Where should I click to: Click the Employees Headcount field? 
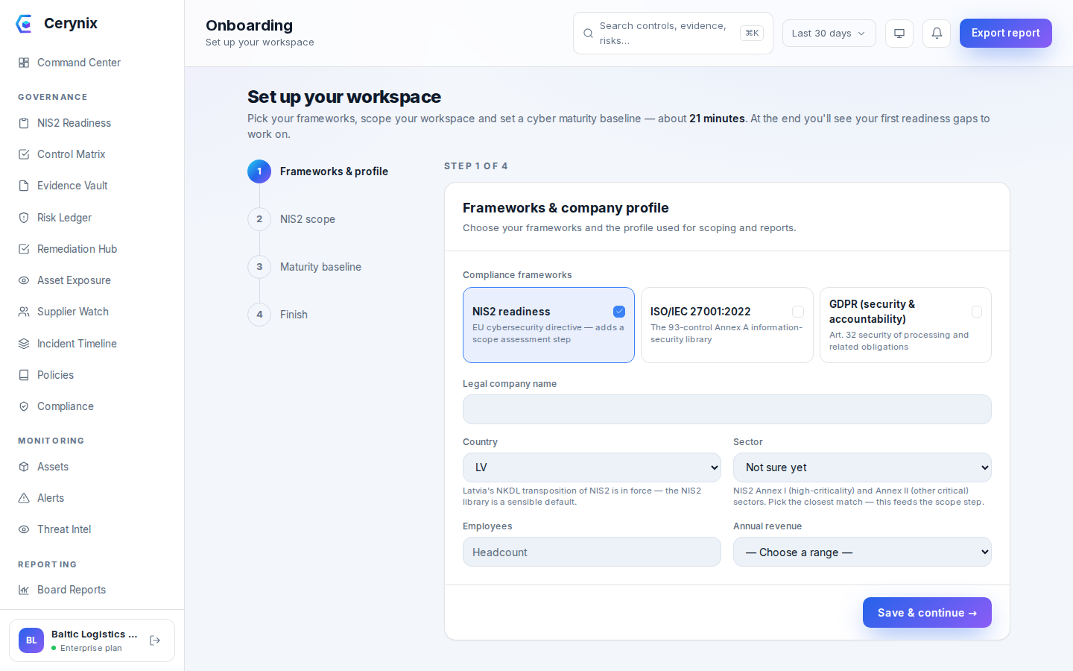tap(592, 552)
